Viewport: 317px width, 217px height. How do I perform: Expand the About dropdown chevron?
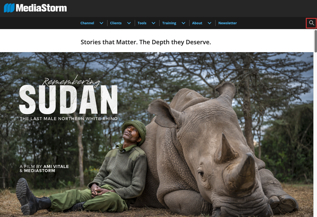[x=210, y=23]
